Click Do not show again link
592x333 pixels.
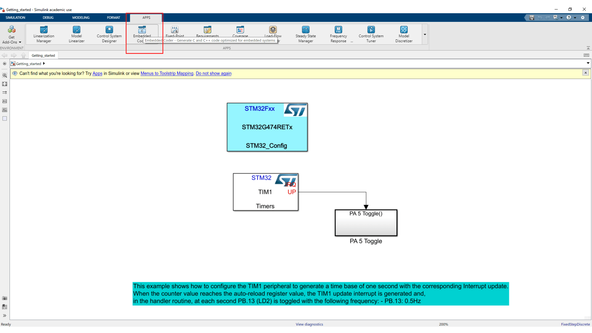pyautogui.click(x=213, y=73)
